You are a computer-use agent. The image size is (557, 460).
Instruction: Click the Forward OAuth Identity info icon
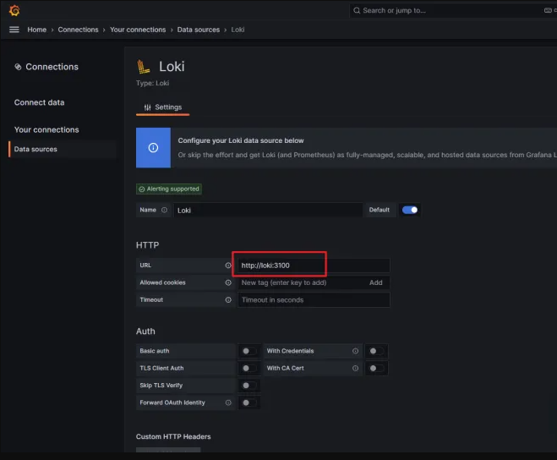point(228,402)
